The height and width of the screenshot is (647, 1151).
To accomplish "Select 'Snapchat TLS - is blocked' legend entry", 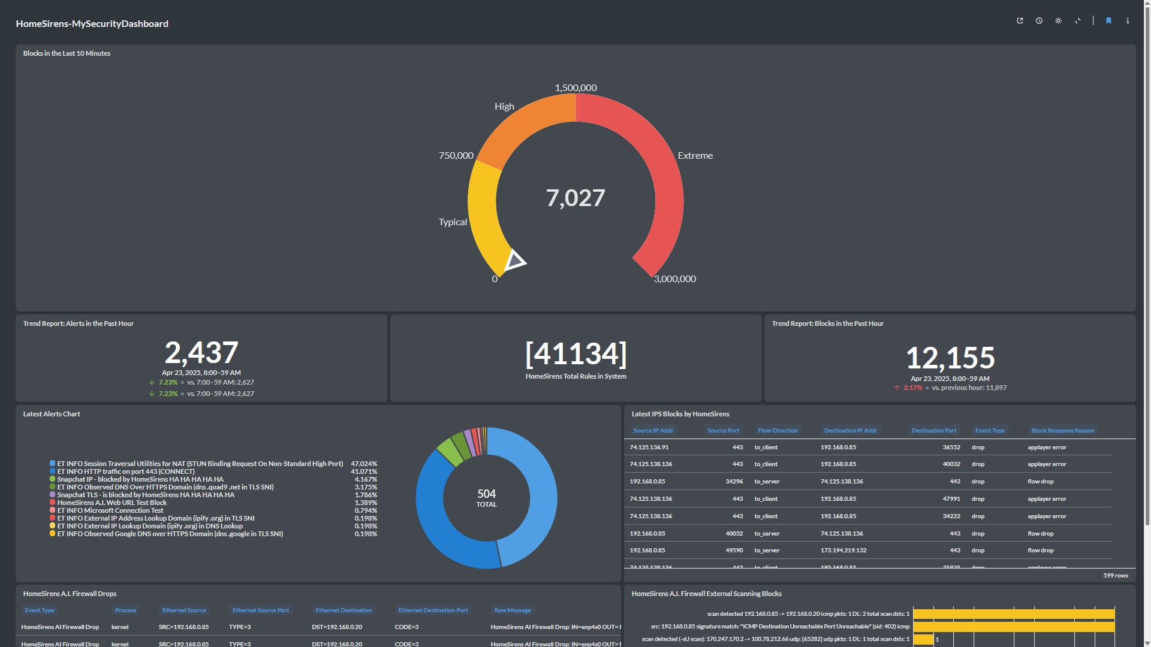I will (146, 495).
